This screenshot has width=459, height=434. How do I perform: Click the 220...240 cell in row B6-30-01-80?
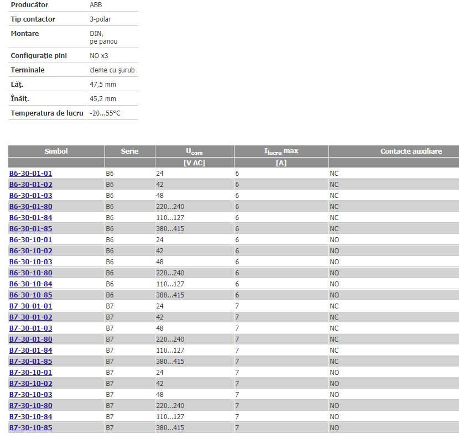(x=170, y=207)
